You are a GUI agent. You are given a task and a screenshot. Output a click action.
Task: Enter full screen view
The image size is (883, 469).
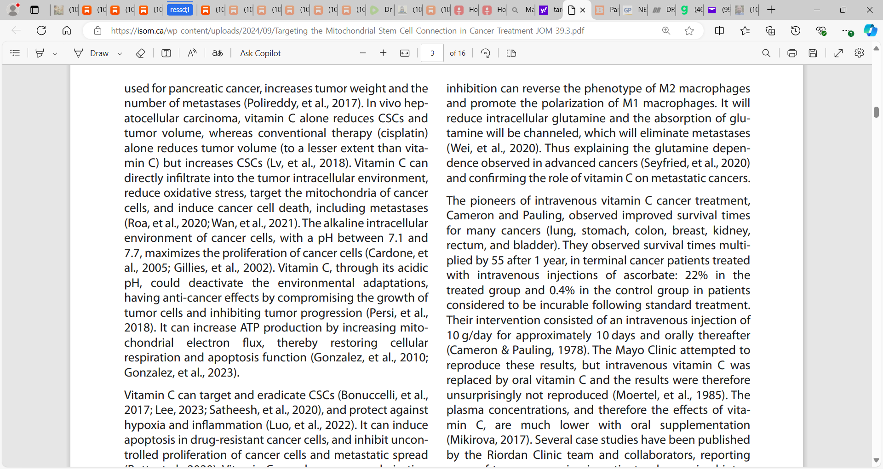tap(839, 53)
